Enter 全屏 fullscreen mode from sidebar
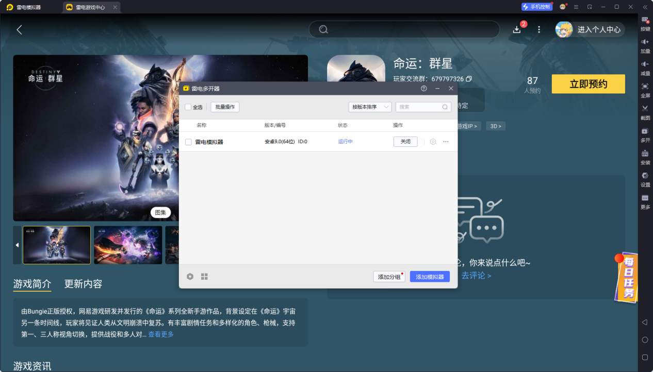The image size is (653, 372). click(645, 87)
